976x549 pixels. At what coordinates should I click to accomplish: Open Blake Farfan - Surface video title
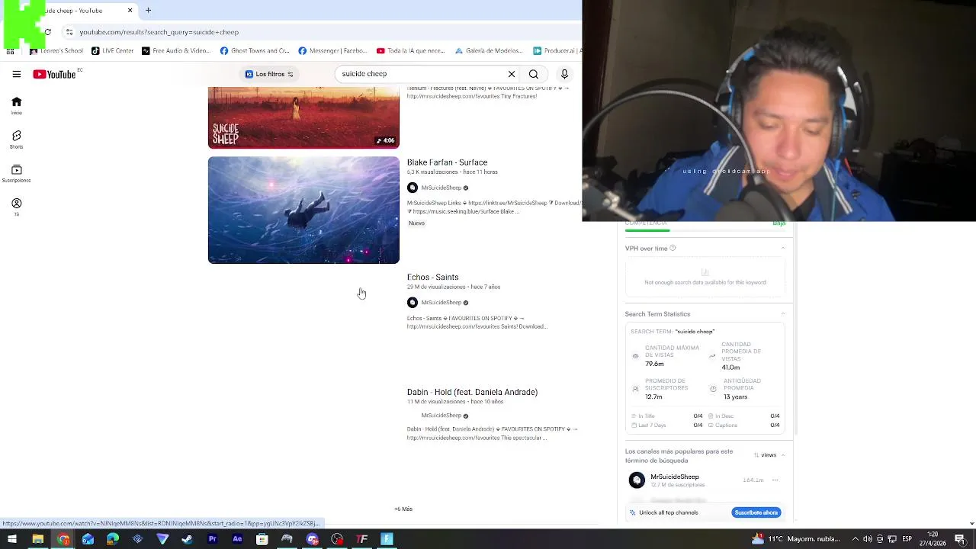(447, 162)
